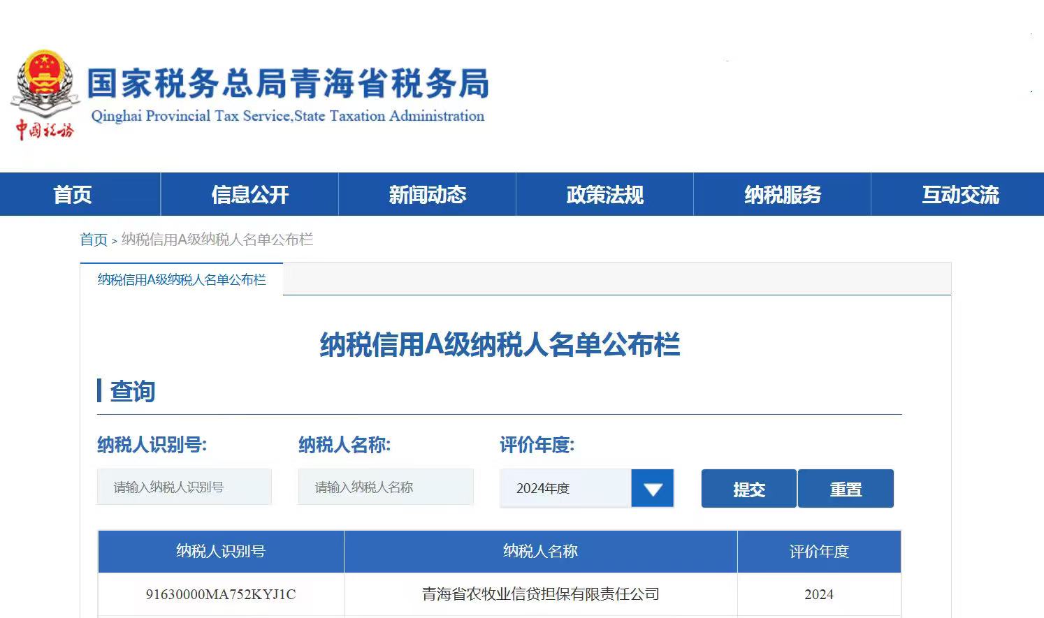
Task: Select the taxpayer ID 91630000MA752KYJ1C cell
Action: point(221,594)
